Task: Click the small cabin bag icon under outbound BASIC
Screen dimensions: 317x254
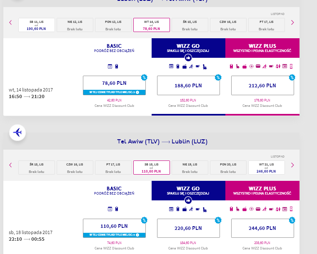Action: pyautogui.click(x=117, y=67)
